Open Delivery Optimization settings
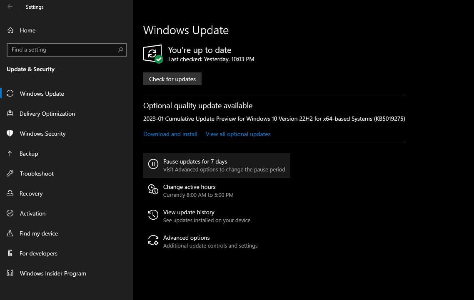474x300 pixels. [47, 114]
